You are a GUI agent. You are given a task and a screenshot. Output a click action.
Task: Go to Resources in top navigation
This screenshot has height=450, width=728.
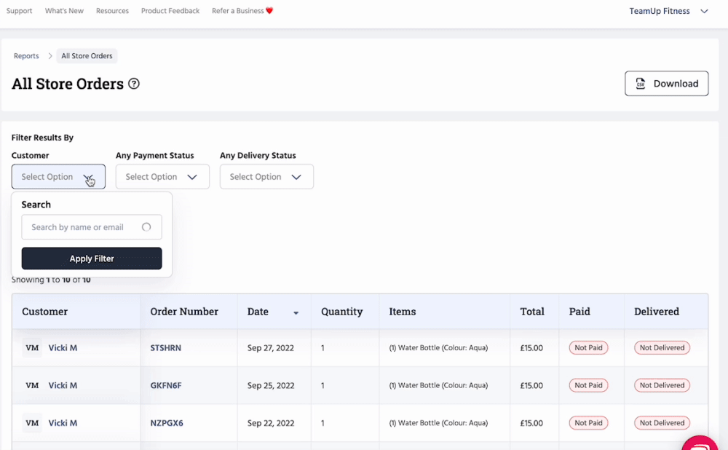[x=112, y=11]
